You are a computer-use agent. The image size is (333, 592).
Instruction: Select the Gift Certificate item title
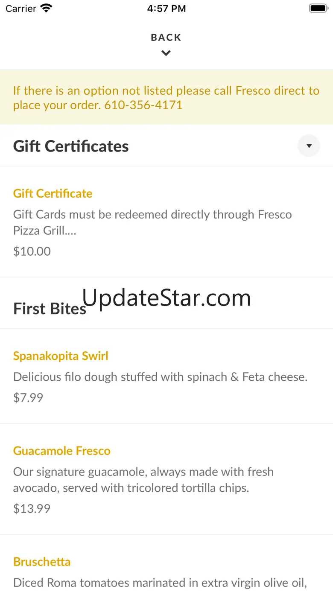(x=53, y=193)
